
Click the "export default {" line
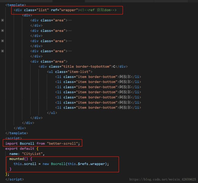tap(22, 149)
